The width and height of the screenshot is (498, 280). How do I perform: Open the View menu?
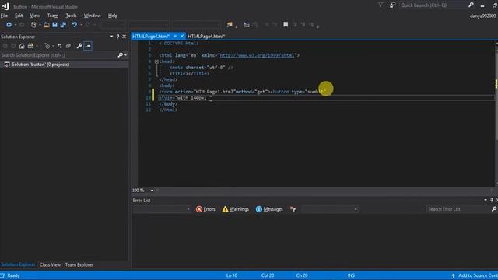(x=34, y=16)
